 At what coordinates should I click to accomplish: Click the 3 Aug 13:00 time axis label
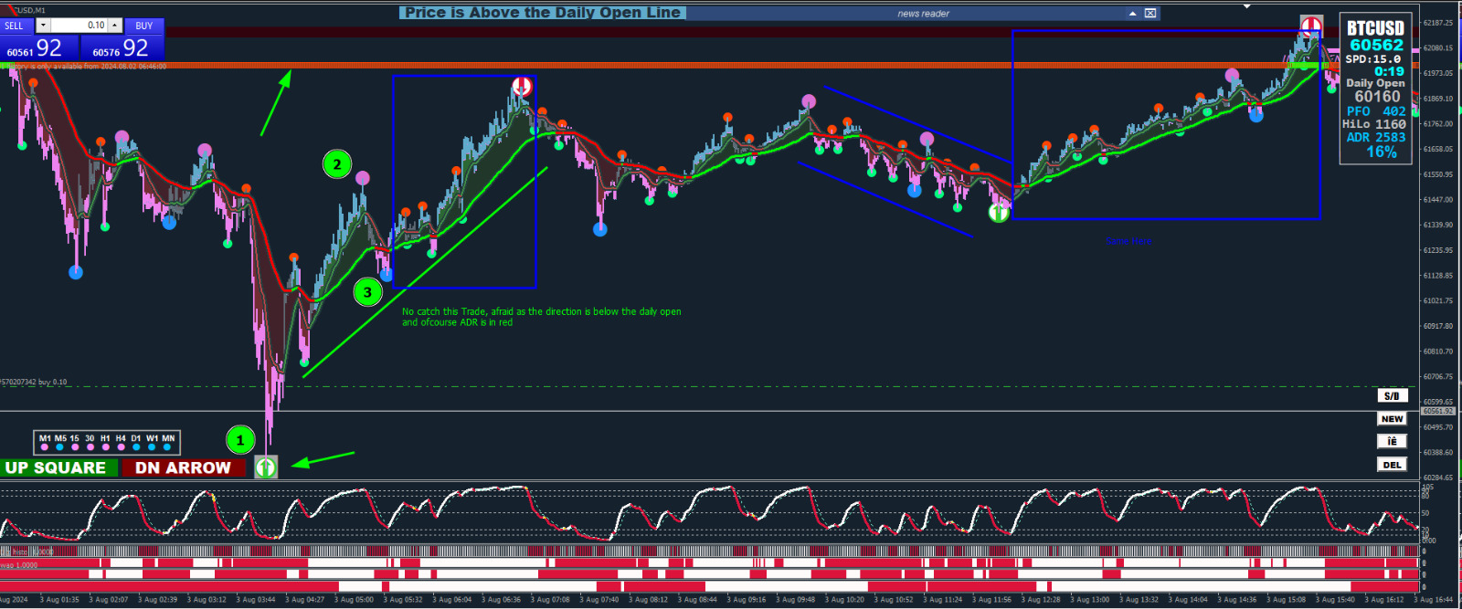pyautogui.click(x=1089, y=600)
